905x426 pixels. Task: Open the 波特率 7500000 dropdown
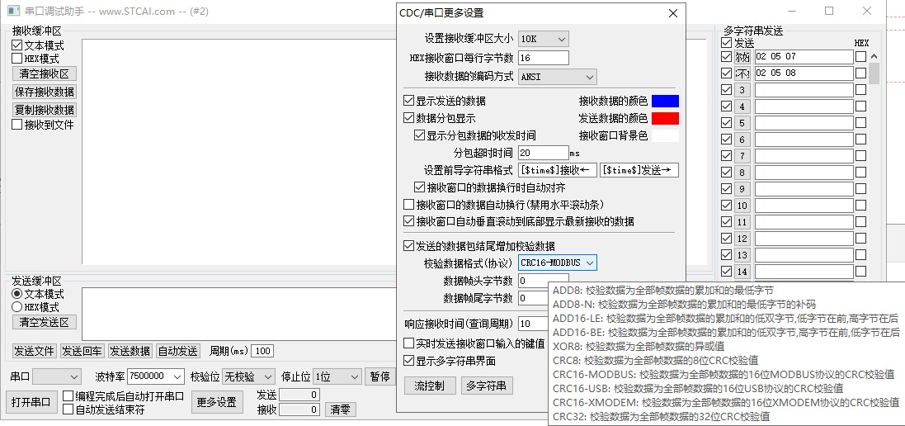(x=156, y=377)
